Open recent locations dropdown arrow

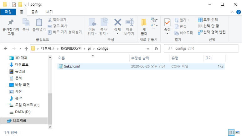(x=21, y=48)
